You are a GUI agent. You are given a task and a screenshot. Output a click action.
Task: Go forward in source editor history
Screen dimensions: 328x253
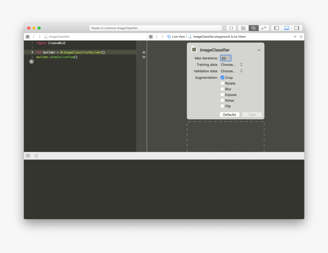click(x=40, y=37)
